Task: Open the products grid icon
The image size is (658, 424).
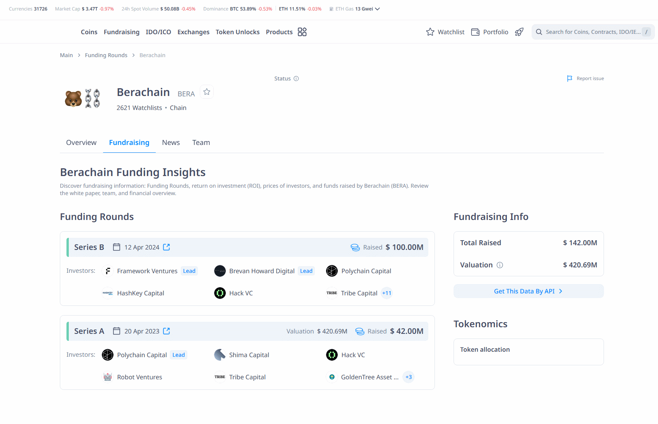Action: [x=302, y=32]
